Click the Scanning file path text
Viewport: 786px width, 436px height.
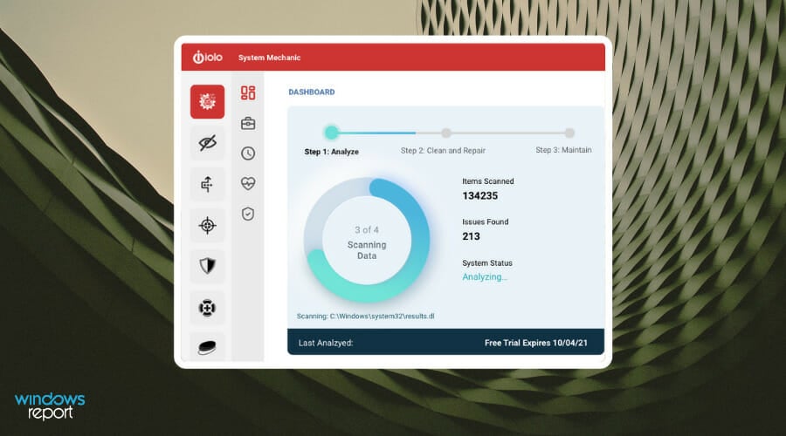pyautogui.click(x=365, y=316)
